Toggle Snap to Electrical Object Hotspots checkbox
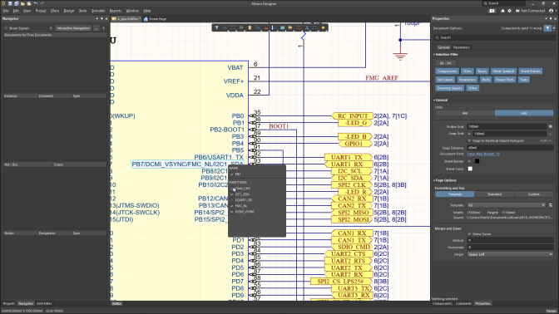The width and height of the screenshot is (559, 314). click(x=469, y=140)
